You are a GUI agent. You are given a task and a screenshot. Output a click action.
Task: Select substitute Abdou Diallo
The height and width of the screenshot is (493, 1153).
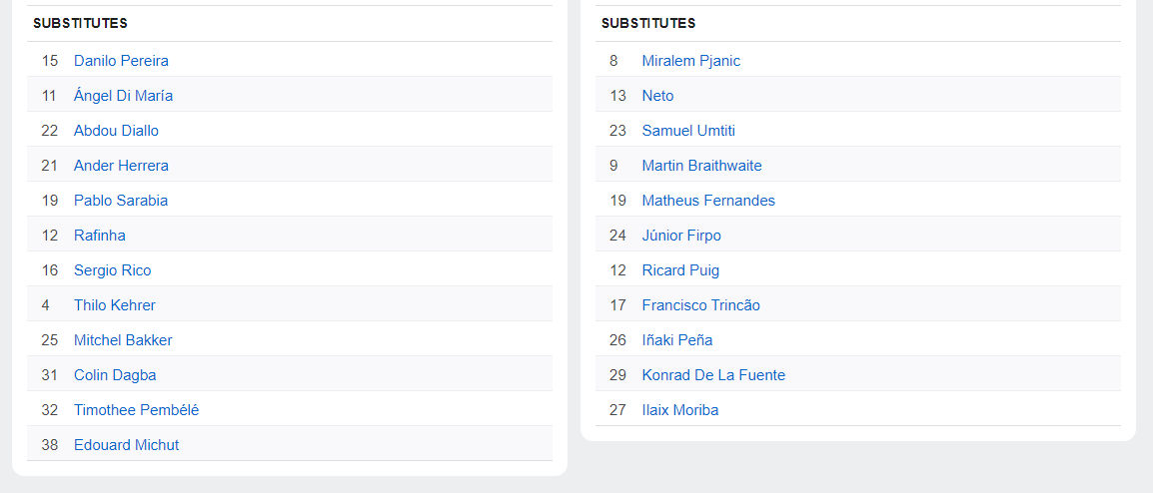pos(116,131)
